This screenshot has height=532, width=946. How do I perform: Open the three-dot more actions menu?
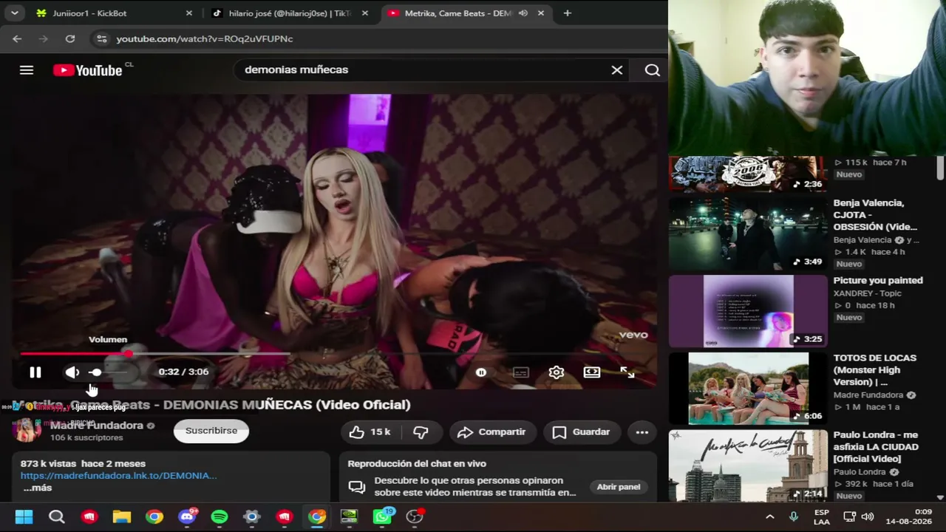(642, 432)
